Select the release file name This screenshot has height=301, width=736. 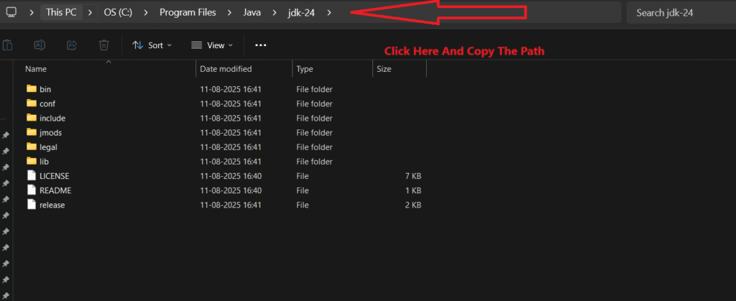(x=52, y=205)
